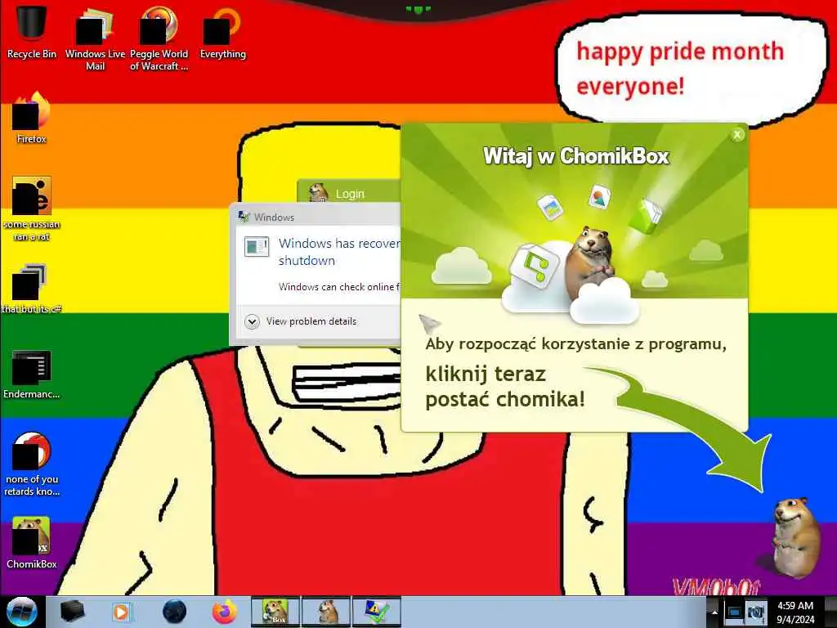Screen dimensions: 837x628
Task: Switch to the hamster taskbar window
Action: click(326, 612)
